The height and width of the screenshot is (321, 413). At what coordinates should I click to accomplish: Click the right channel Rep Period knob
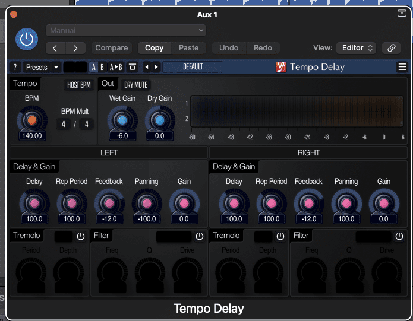272,204
